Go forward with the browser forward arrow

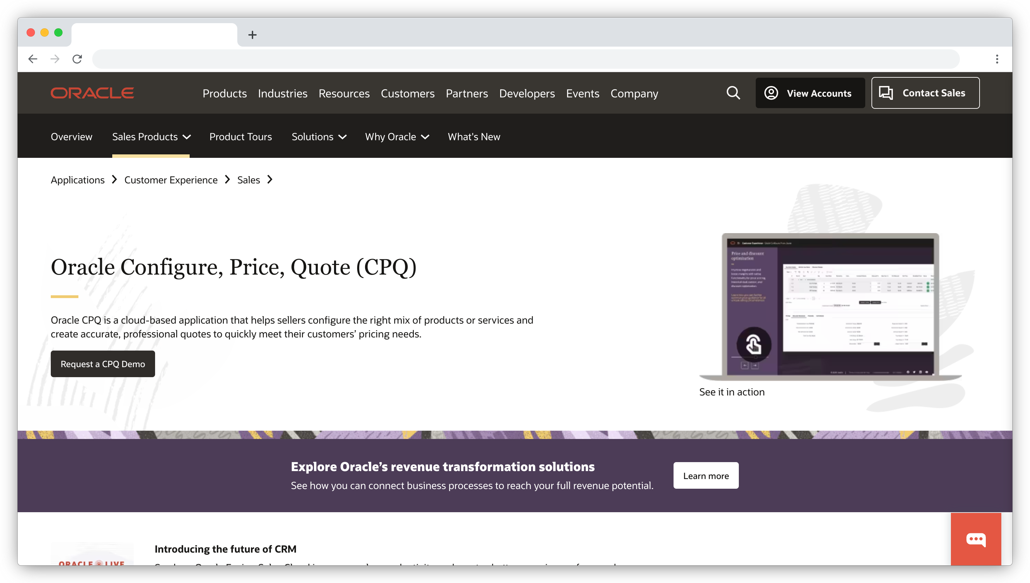coord(55,59)
